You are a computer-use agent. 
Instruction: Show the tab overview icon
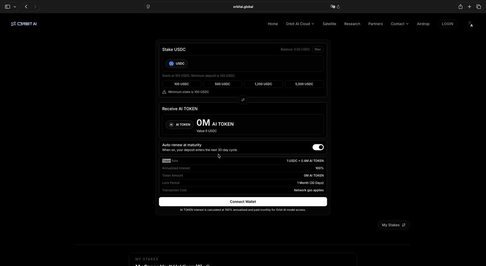(x=479, y=6)
